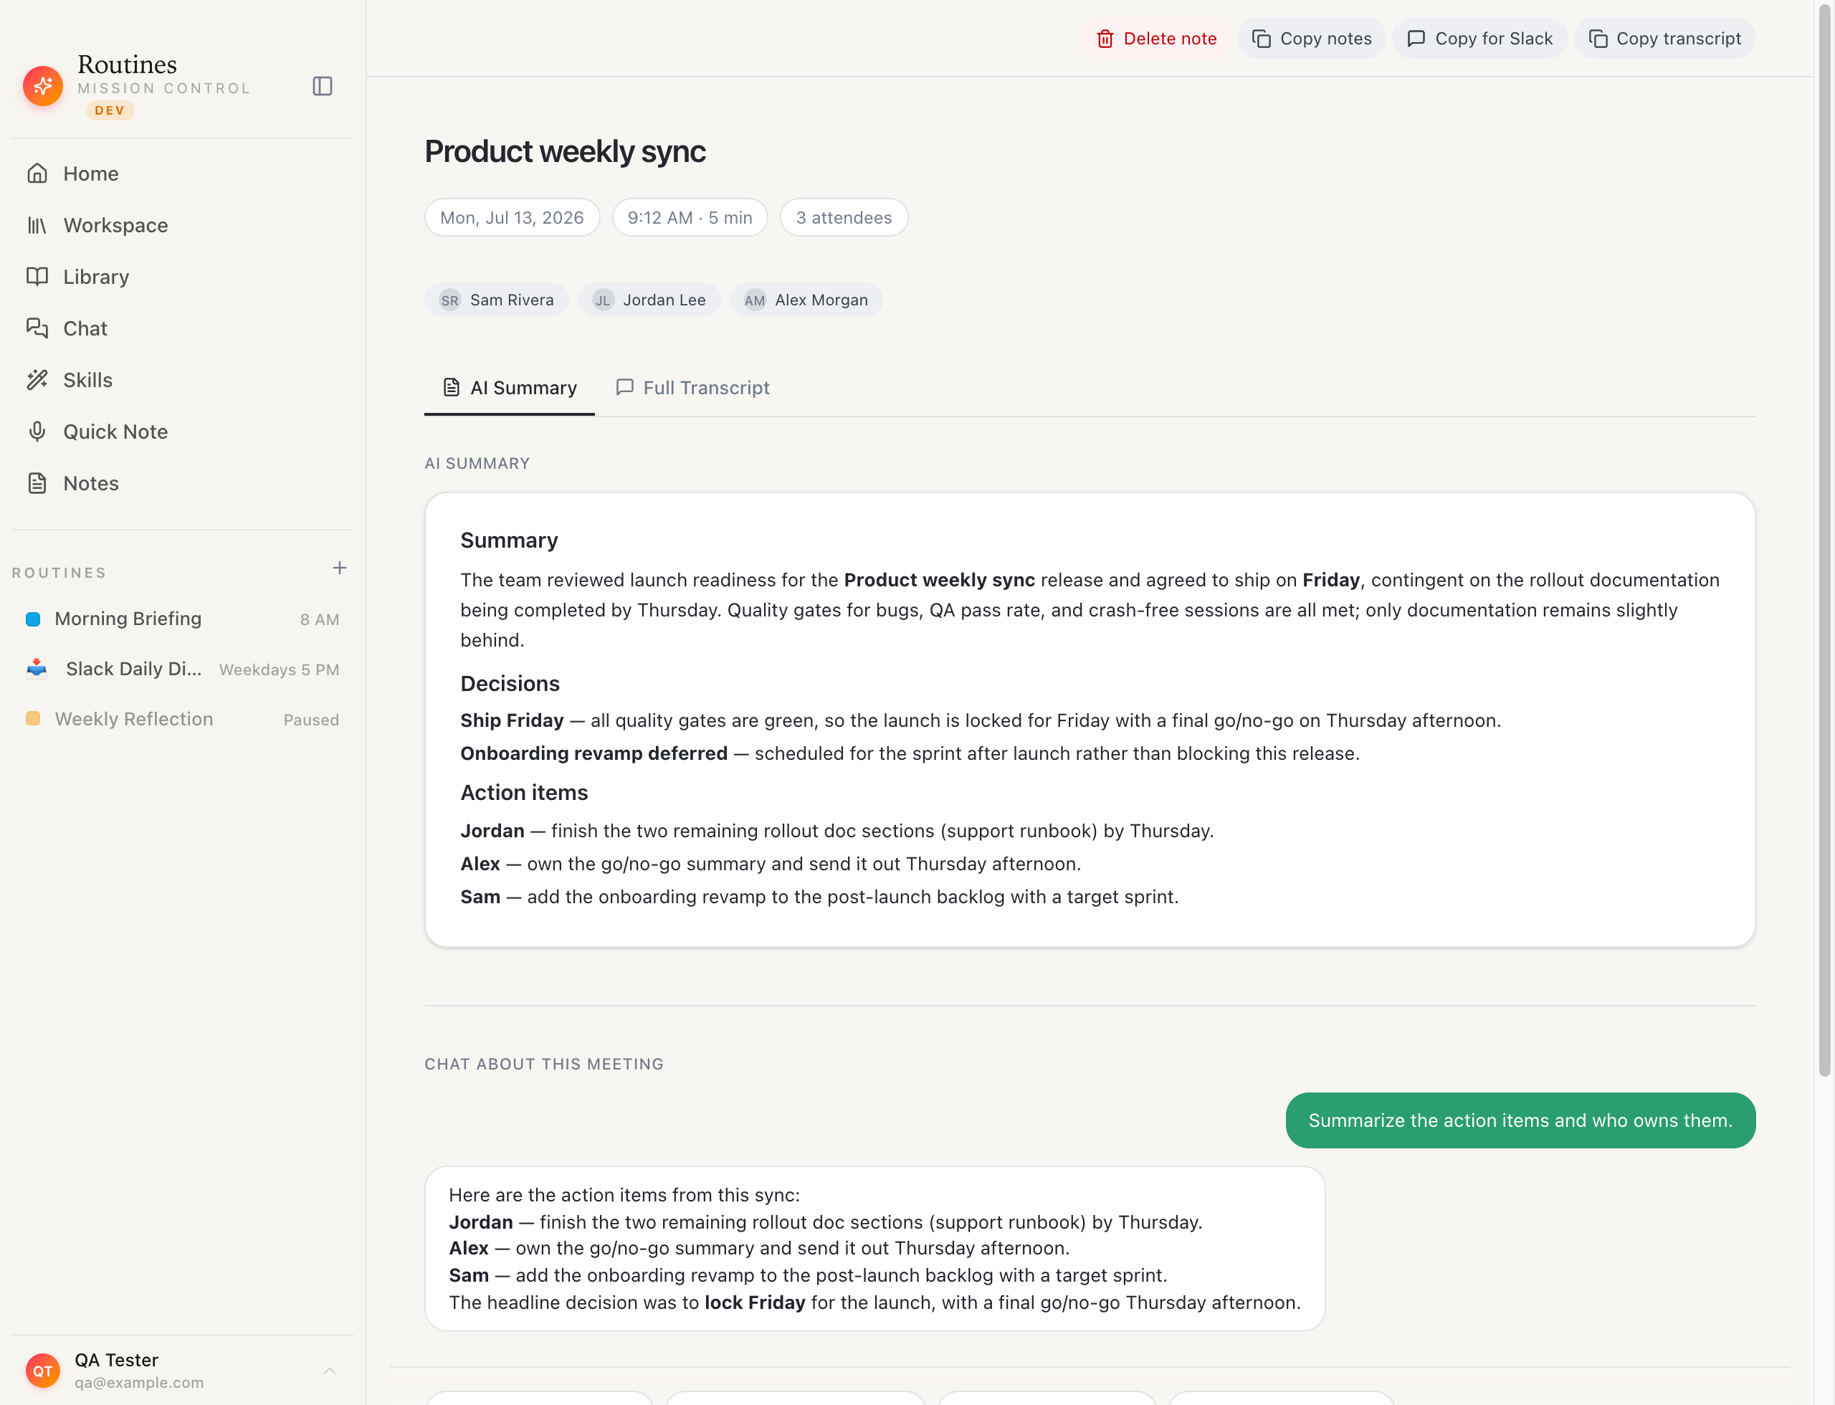
Task: Open the Slack Daily Di... routine
Action: click(x=183, y=669)
